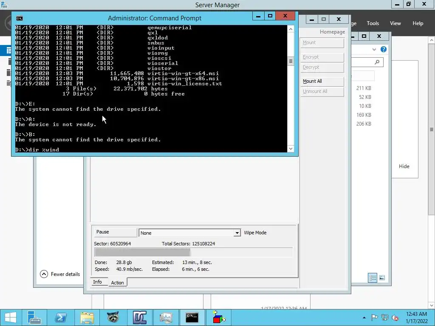435x326 pixels.
Task: Open File Explorer from the taskbar
Action: (87, 318)
